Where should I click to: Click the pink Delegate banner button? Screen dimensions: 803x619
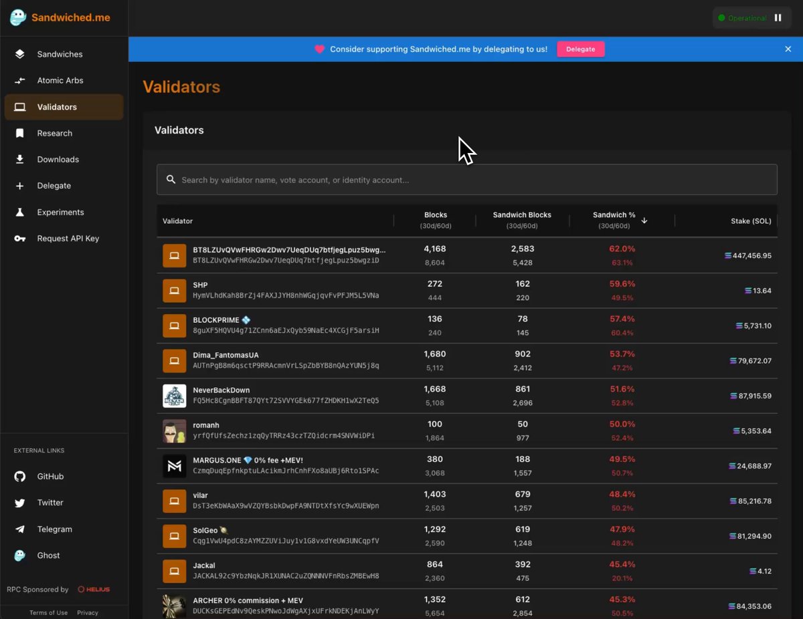[x=580, y=49]
